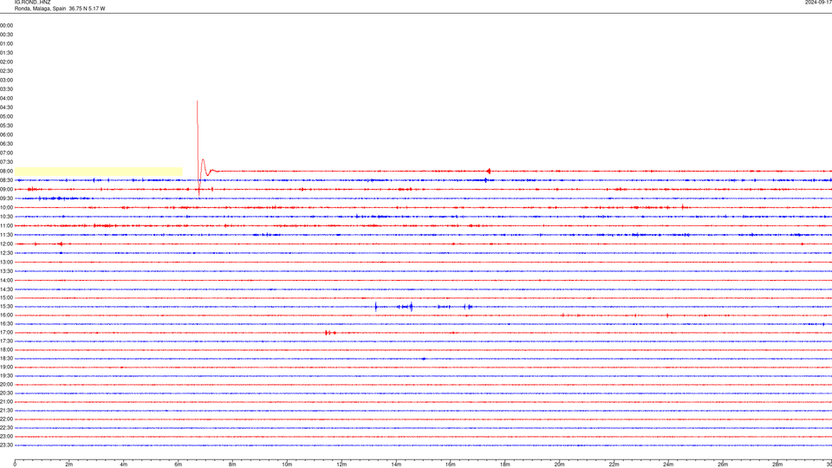Select the 02:30 time row label
Image resolution: width=832 pixels, height=468 pixels.
click(6, 70)
